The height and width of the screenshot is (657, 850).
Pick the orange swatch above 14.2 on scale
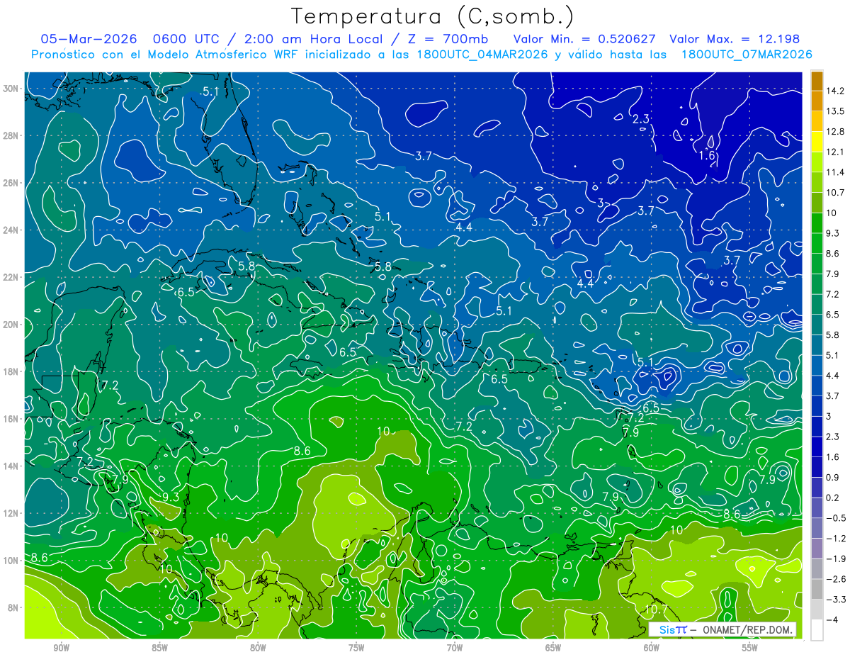[x=817, y=81]
